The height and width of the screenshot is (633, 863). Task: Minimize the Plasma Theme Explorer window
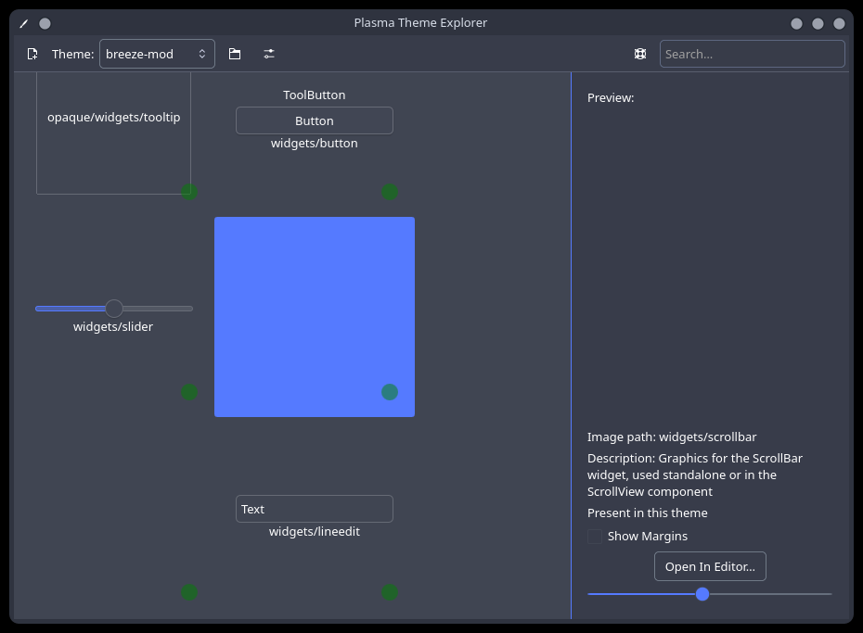tap(796, 23)
